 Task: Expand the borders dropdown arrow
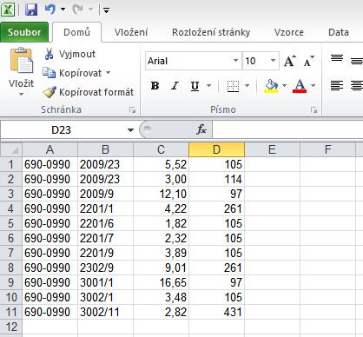pyautogui.click(x=247, y=86)
